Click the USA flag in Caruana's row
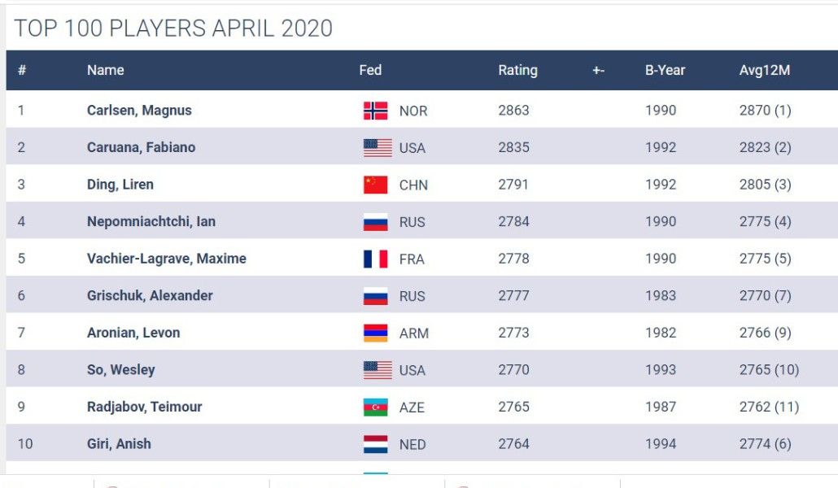 [x=375, y=148]
